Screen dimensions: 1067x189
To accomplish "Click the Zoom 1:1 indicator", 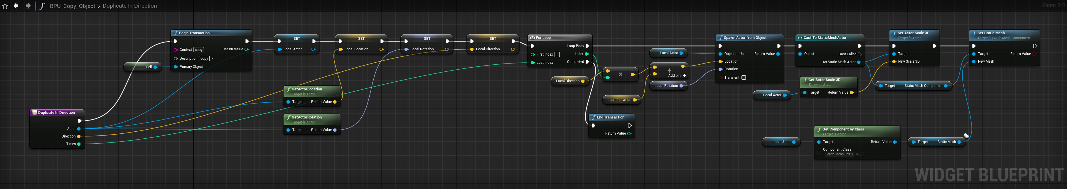I will (x=1053, y=5).
